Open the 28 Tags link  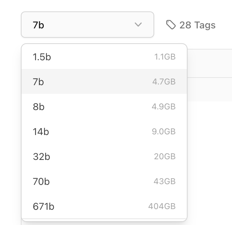(197, 25)
